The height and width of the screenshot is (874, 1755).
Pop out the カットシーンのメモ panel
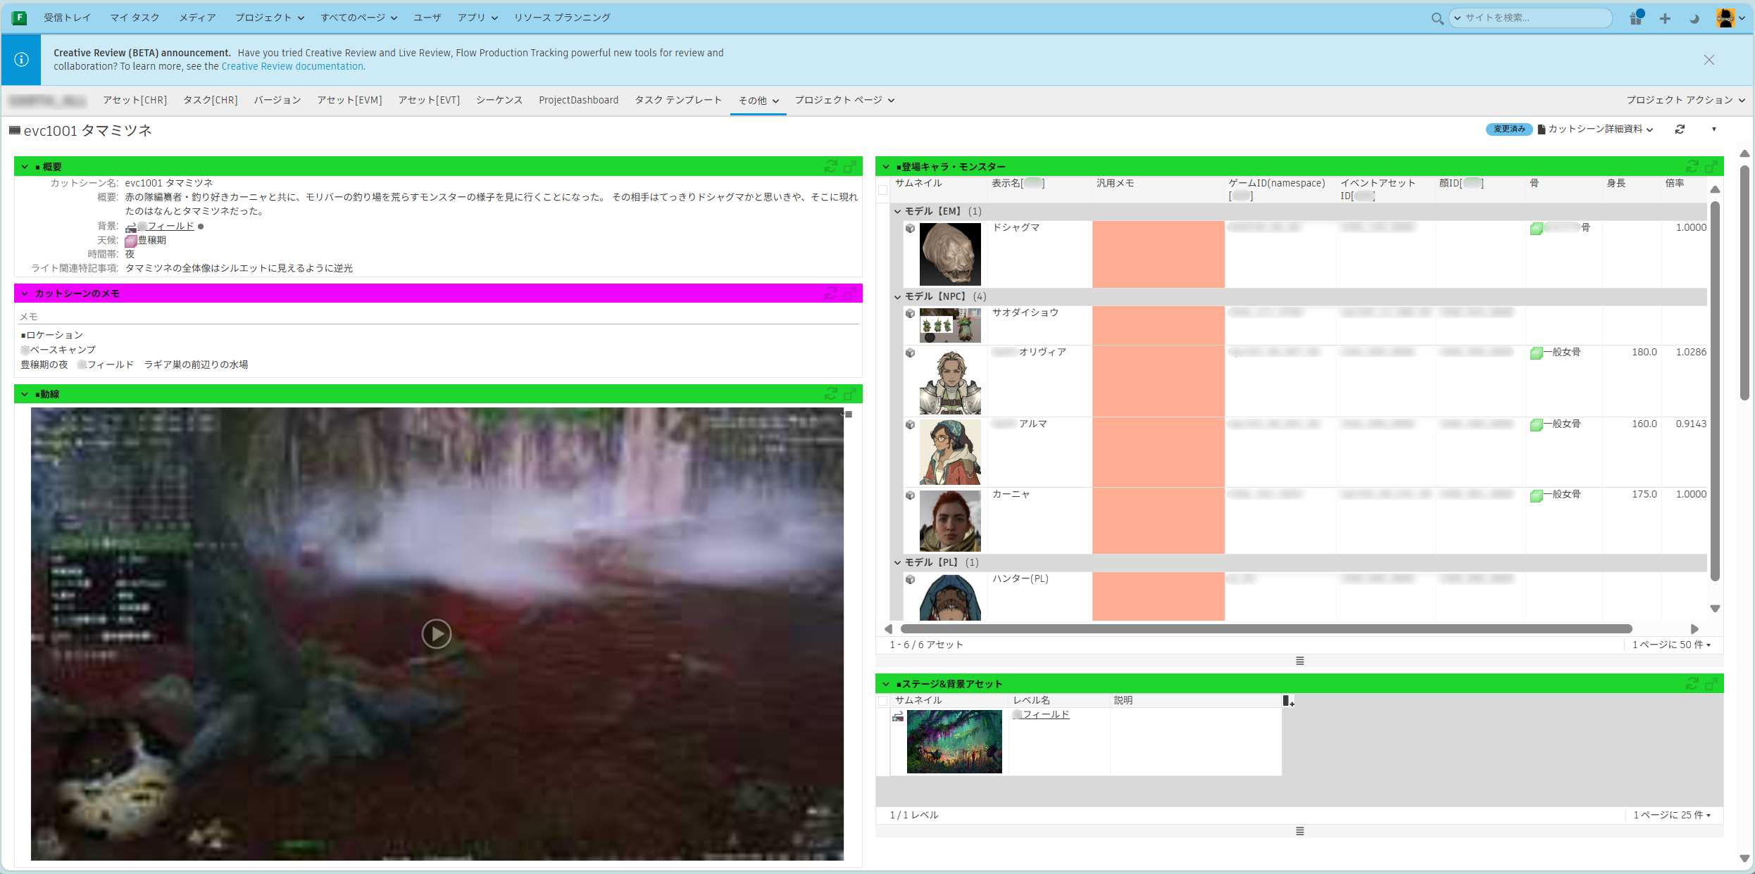850,293
